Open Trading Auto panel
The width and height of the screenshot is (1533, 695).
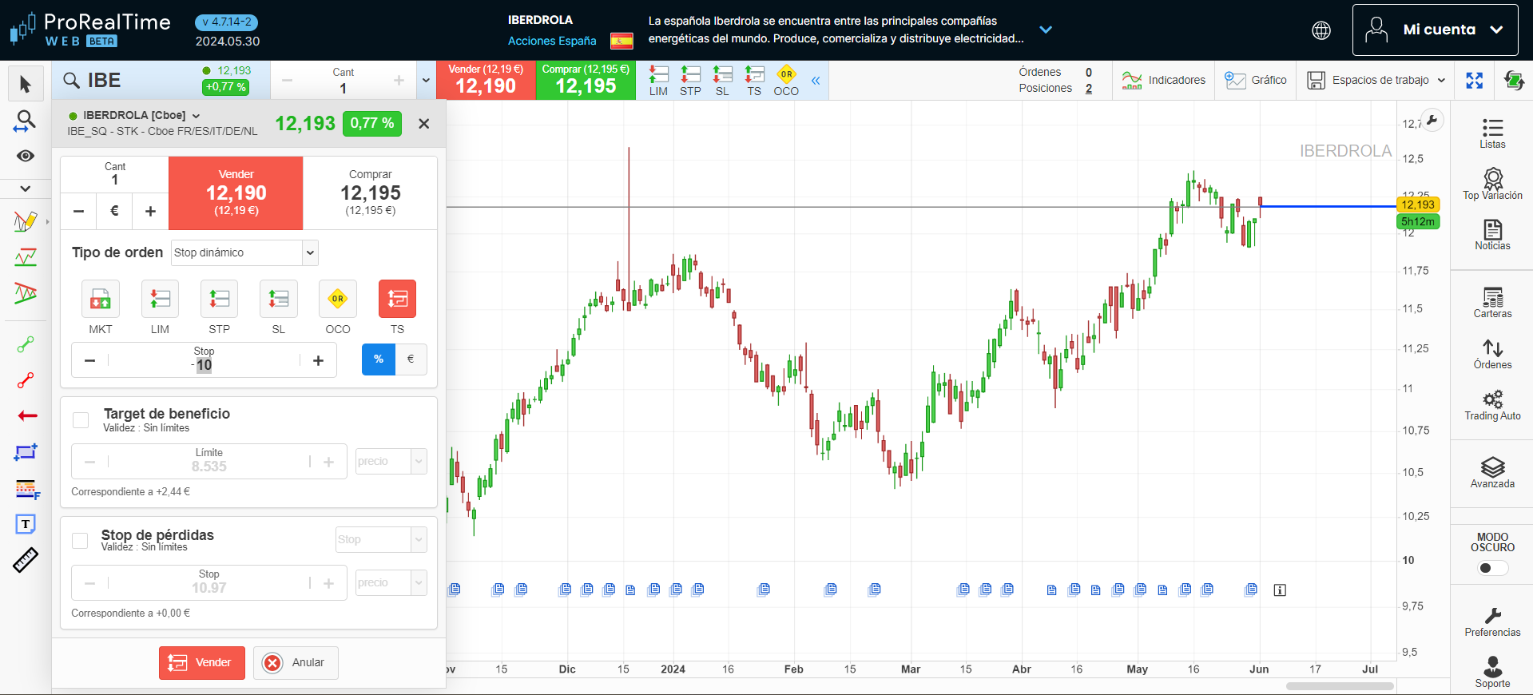click(1492, 405)
